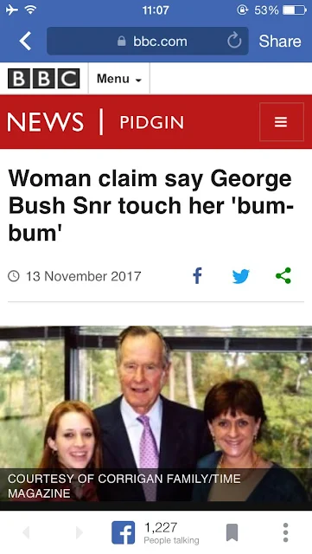
Task: Navigate backward with bottom left arrow
Action: pos(26,532)
